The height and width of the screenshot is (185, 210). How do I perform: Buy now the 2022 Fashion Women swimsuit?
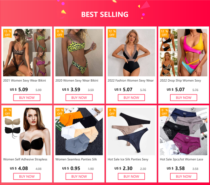point(131,97)
